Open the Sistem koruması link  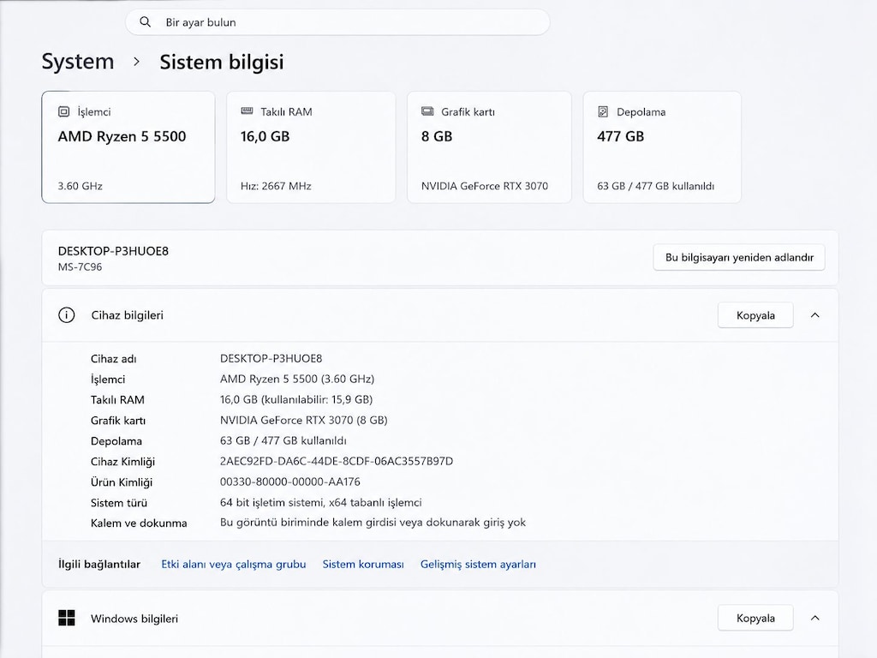click(x=363, y=564)
